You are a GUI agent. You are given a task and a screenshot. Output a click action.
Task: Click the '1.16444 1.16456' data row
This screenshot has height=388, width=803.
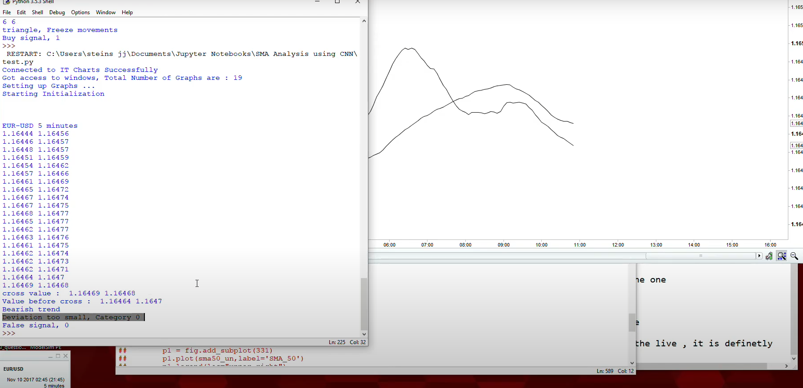pos(36,134)
